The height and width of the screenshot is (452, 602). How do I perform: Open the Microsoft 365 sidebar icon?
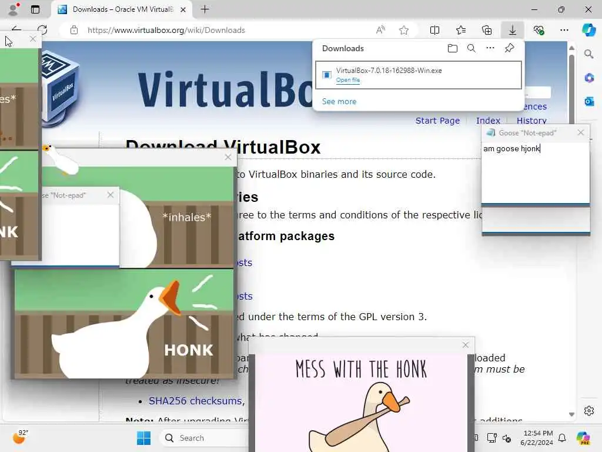(x=589, y=78)
